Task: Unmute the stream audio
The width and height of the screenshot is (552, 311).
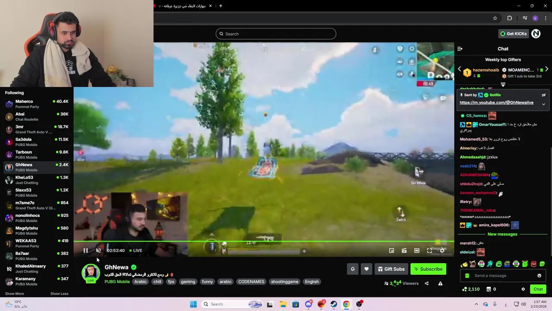Action: [98, 251]
